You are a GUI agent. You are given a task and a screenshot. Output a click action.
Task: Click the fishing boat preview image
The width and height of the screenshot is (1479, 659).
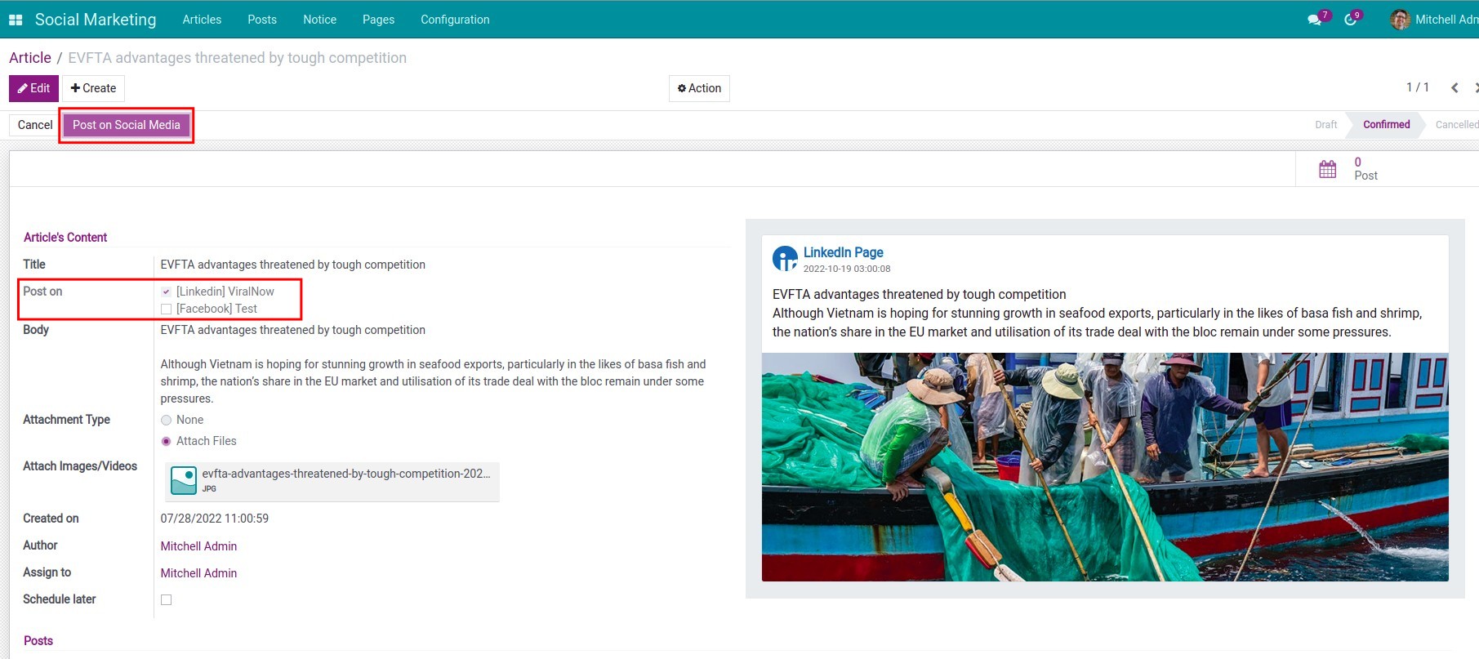[x=1104, y=466]
